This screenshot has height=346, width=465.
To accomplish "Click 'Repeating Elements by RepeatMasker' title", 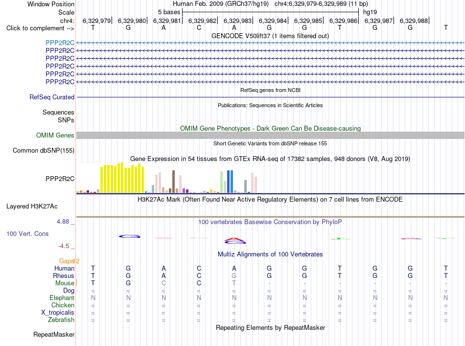I will click(271, 327).
